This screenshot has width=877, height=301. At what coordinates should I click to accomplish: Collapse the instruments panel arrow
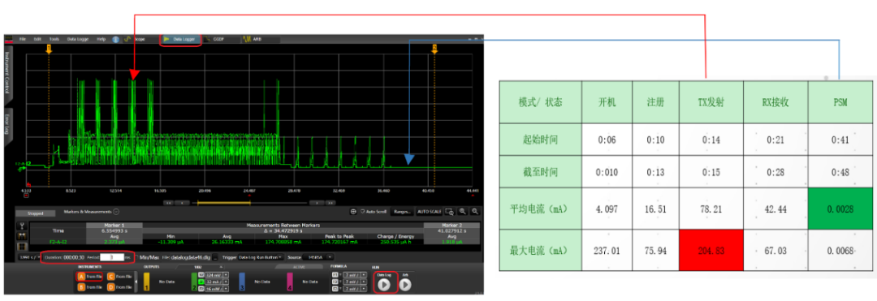pyautogui.click(x=136, y=282)
